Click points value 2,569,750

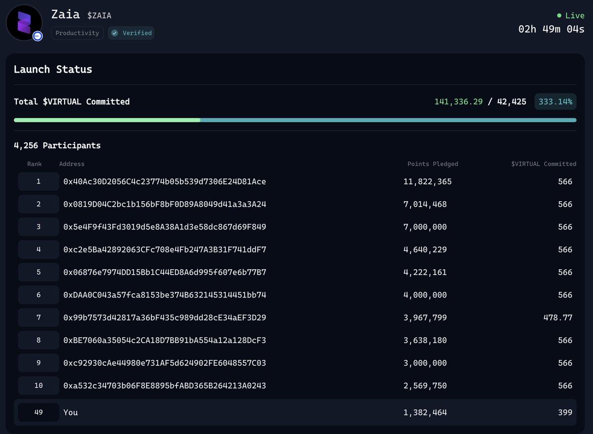(425, 386)
